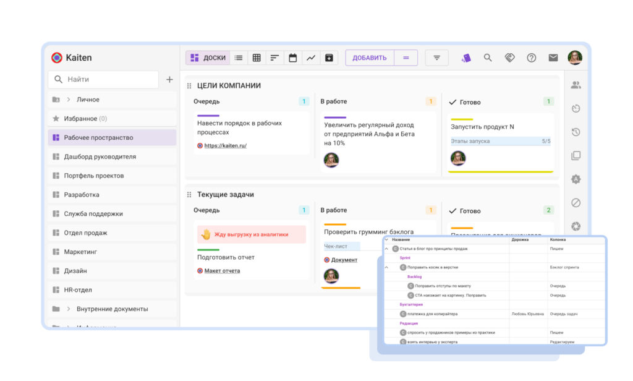633x381 pixels.
Task: Open the filter icon
Action: pyautogui.click(x=437, y=58)
